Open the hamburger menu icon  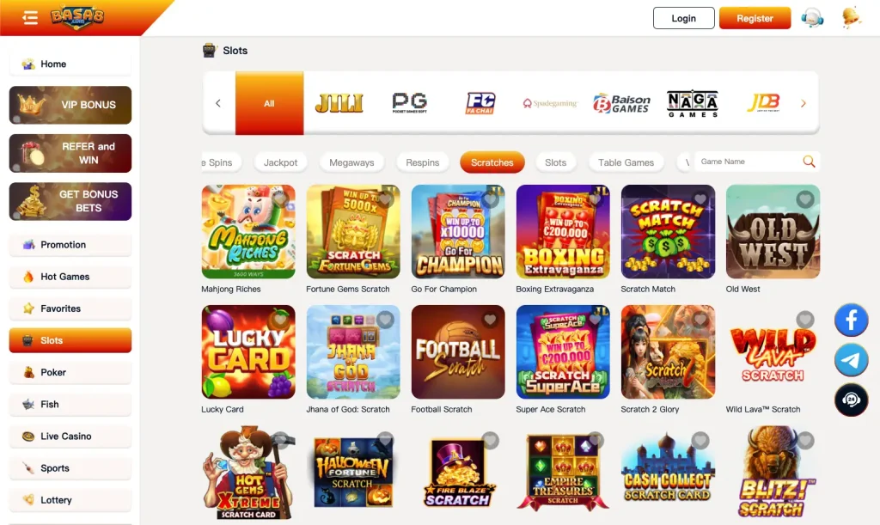coord(30,18)
